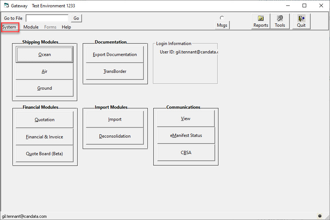Open the System menu
This screenshot has width=330, height=220.
click(x=9, y=27)
